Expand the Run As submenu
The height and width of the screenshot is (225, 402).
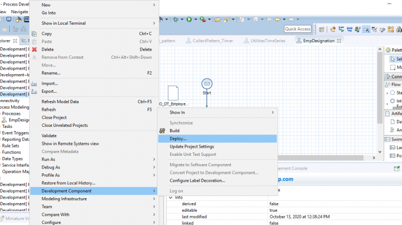pyautogui.click(x=154, y=159)
